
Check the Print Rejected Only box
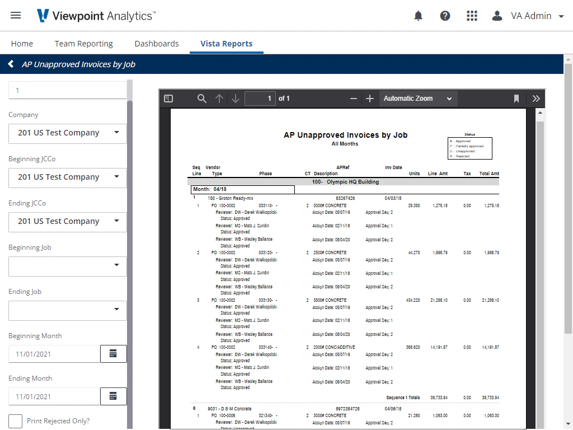pos(15,421)
